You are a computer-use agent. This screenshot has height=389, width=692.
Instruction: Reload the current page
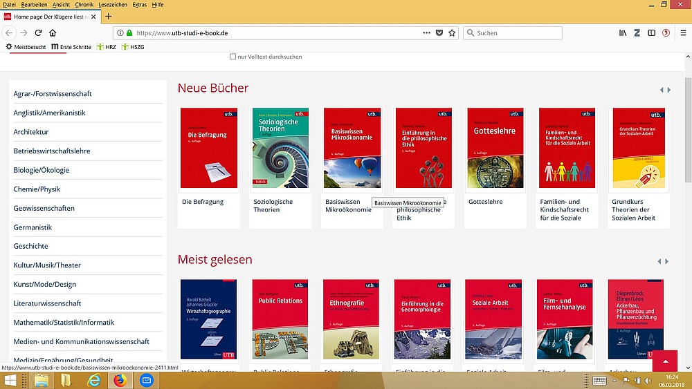[38, 32]
